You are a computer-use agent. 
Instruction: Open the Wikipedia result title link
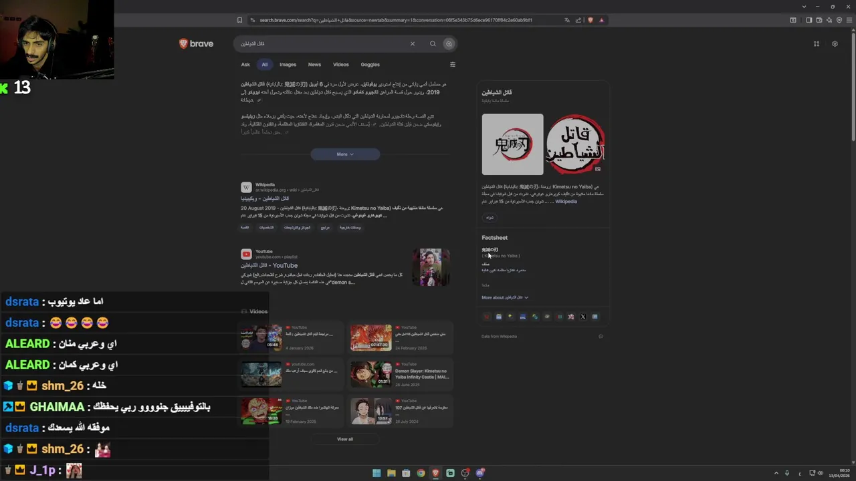click(265, 198)
